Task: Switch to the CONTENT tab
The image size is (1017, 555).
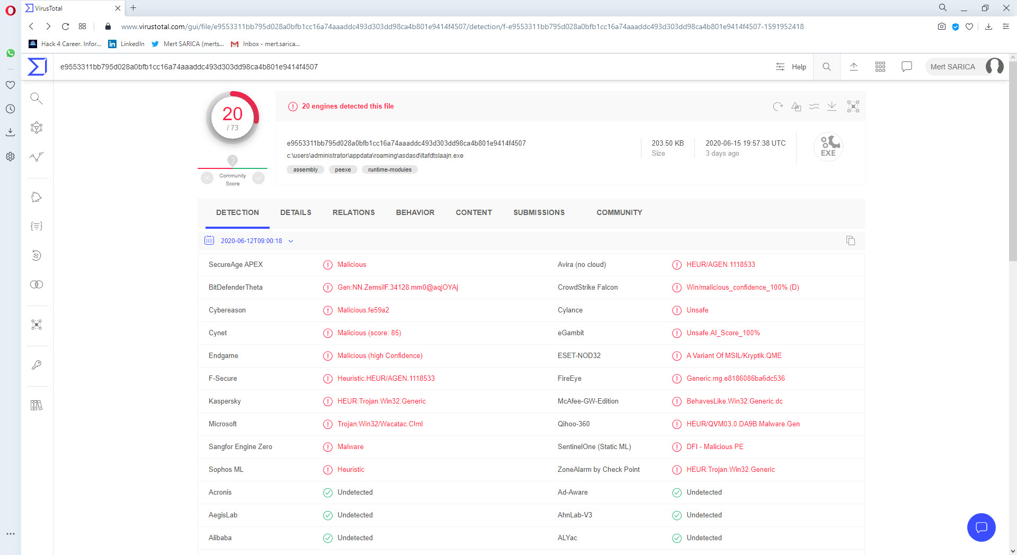Action: [x=474, y=212]
